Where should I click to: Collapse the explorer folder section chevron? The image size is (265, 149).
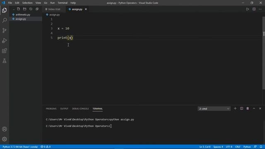pyautogui.click(x=14, y=9)
